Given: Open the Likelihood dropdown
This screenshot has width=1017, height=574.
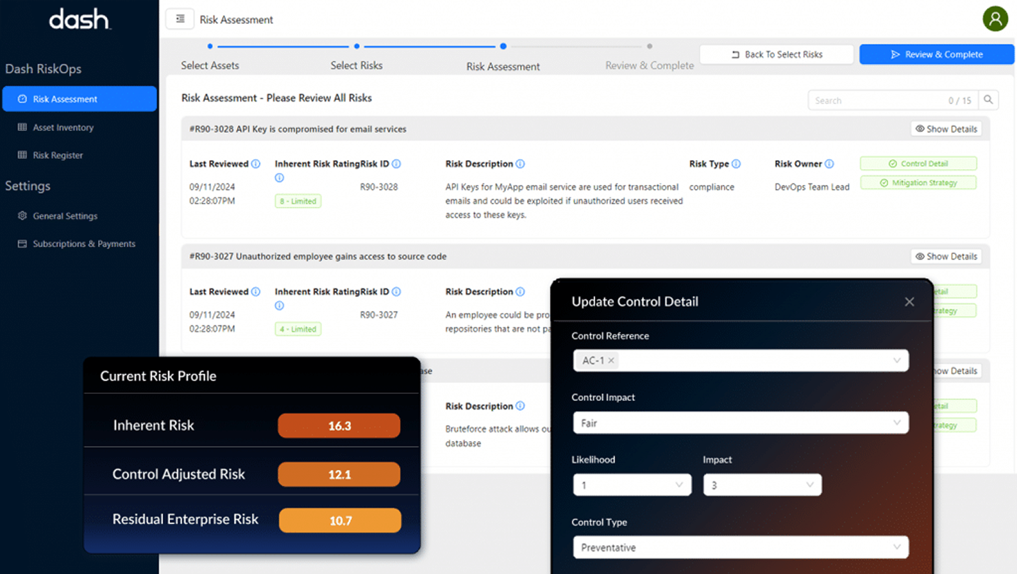Looking at the screenshot, I should 632,485.
